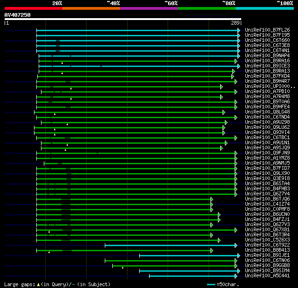298x288 pixels.
Task: Select UniRef100_Q67X81 label
Action: pyautogui.click(x=267, y=230)
